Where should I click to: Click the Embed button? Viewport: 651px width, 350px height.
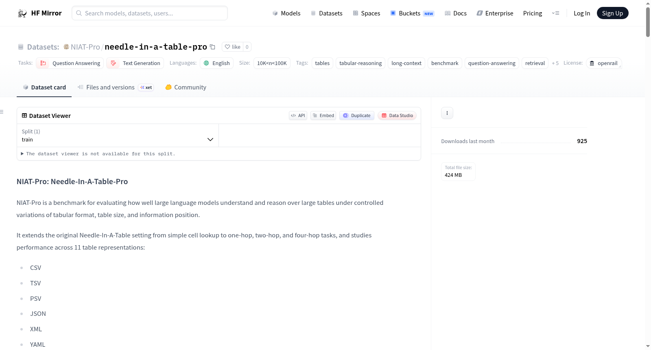(323, 115)
